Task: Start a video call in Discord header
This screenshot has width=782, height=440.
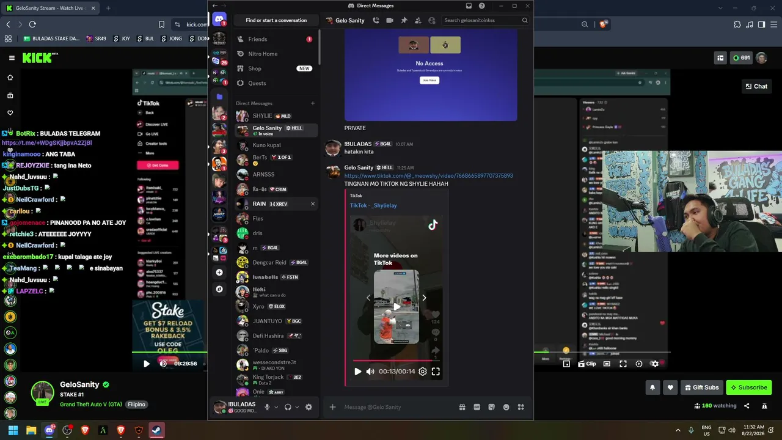Action: (x=390, y=20)
